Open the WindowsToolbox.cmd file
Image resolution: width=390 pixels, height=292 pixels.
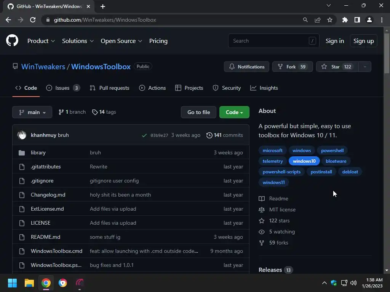[x=56, y=251]
